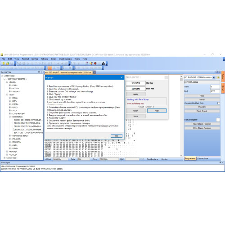This screenshot has width=225, height=225.
Task: Collapse the ECU tree branch
Action: (x=7, y=94)
